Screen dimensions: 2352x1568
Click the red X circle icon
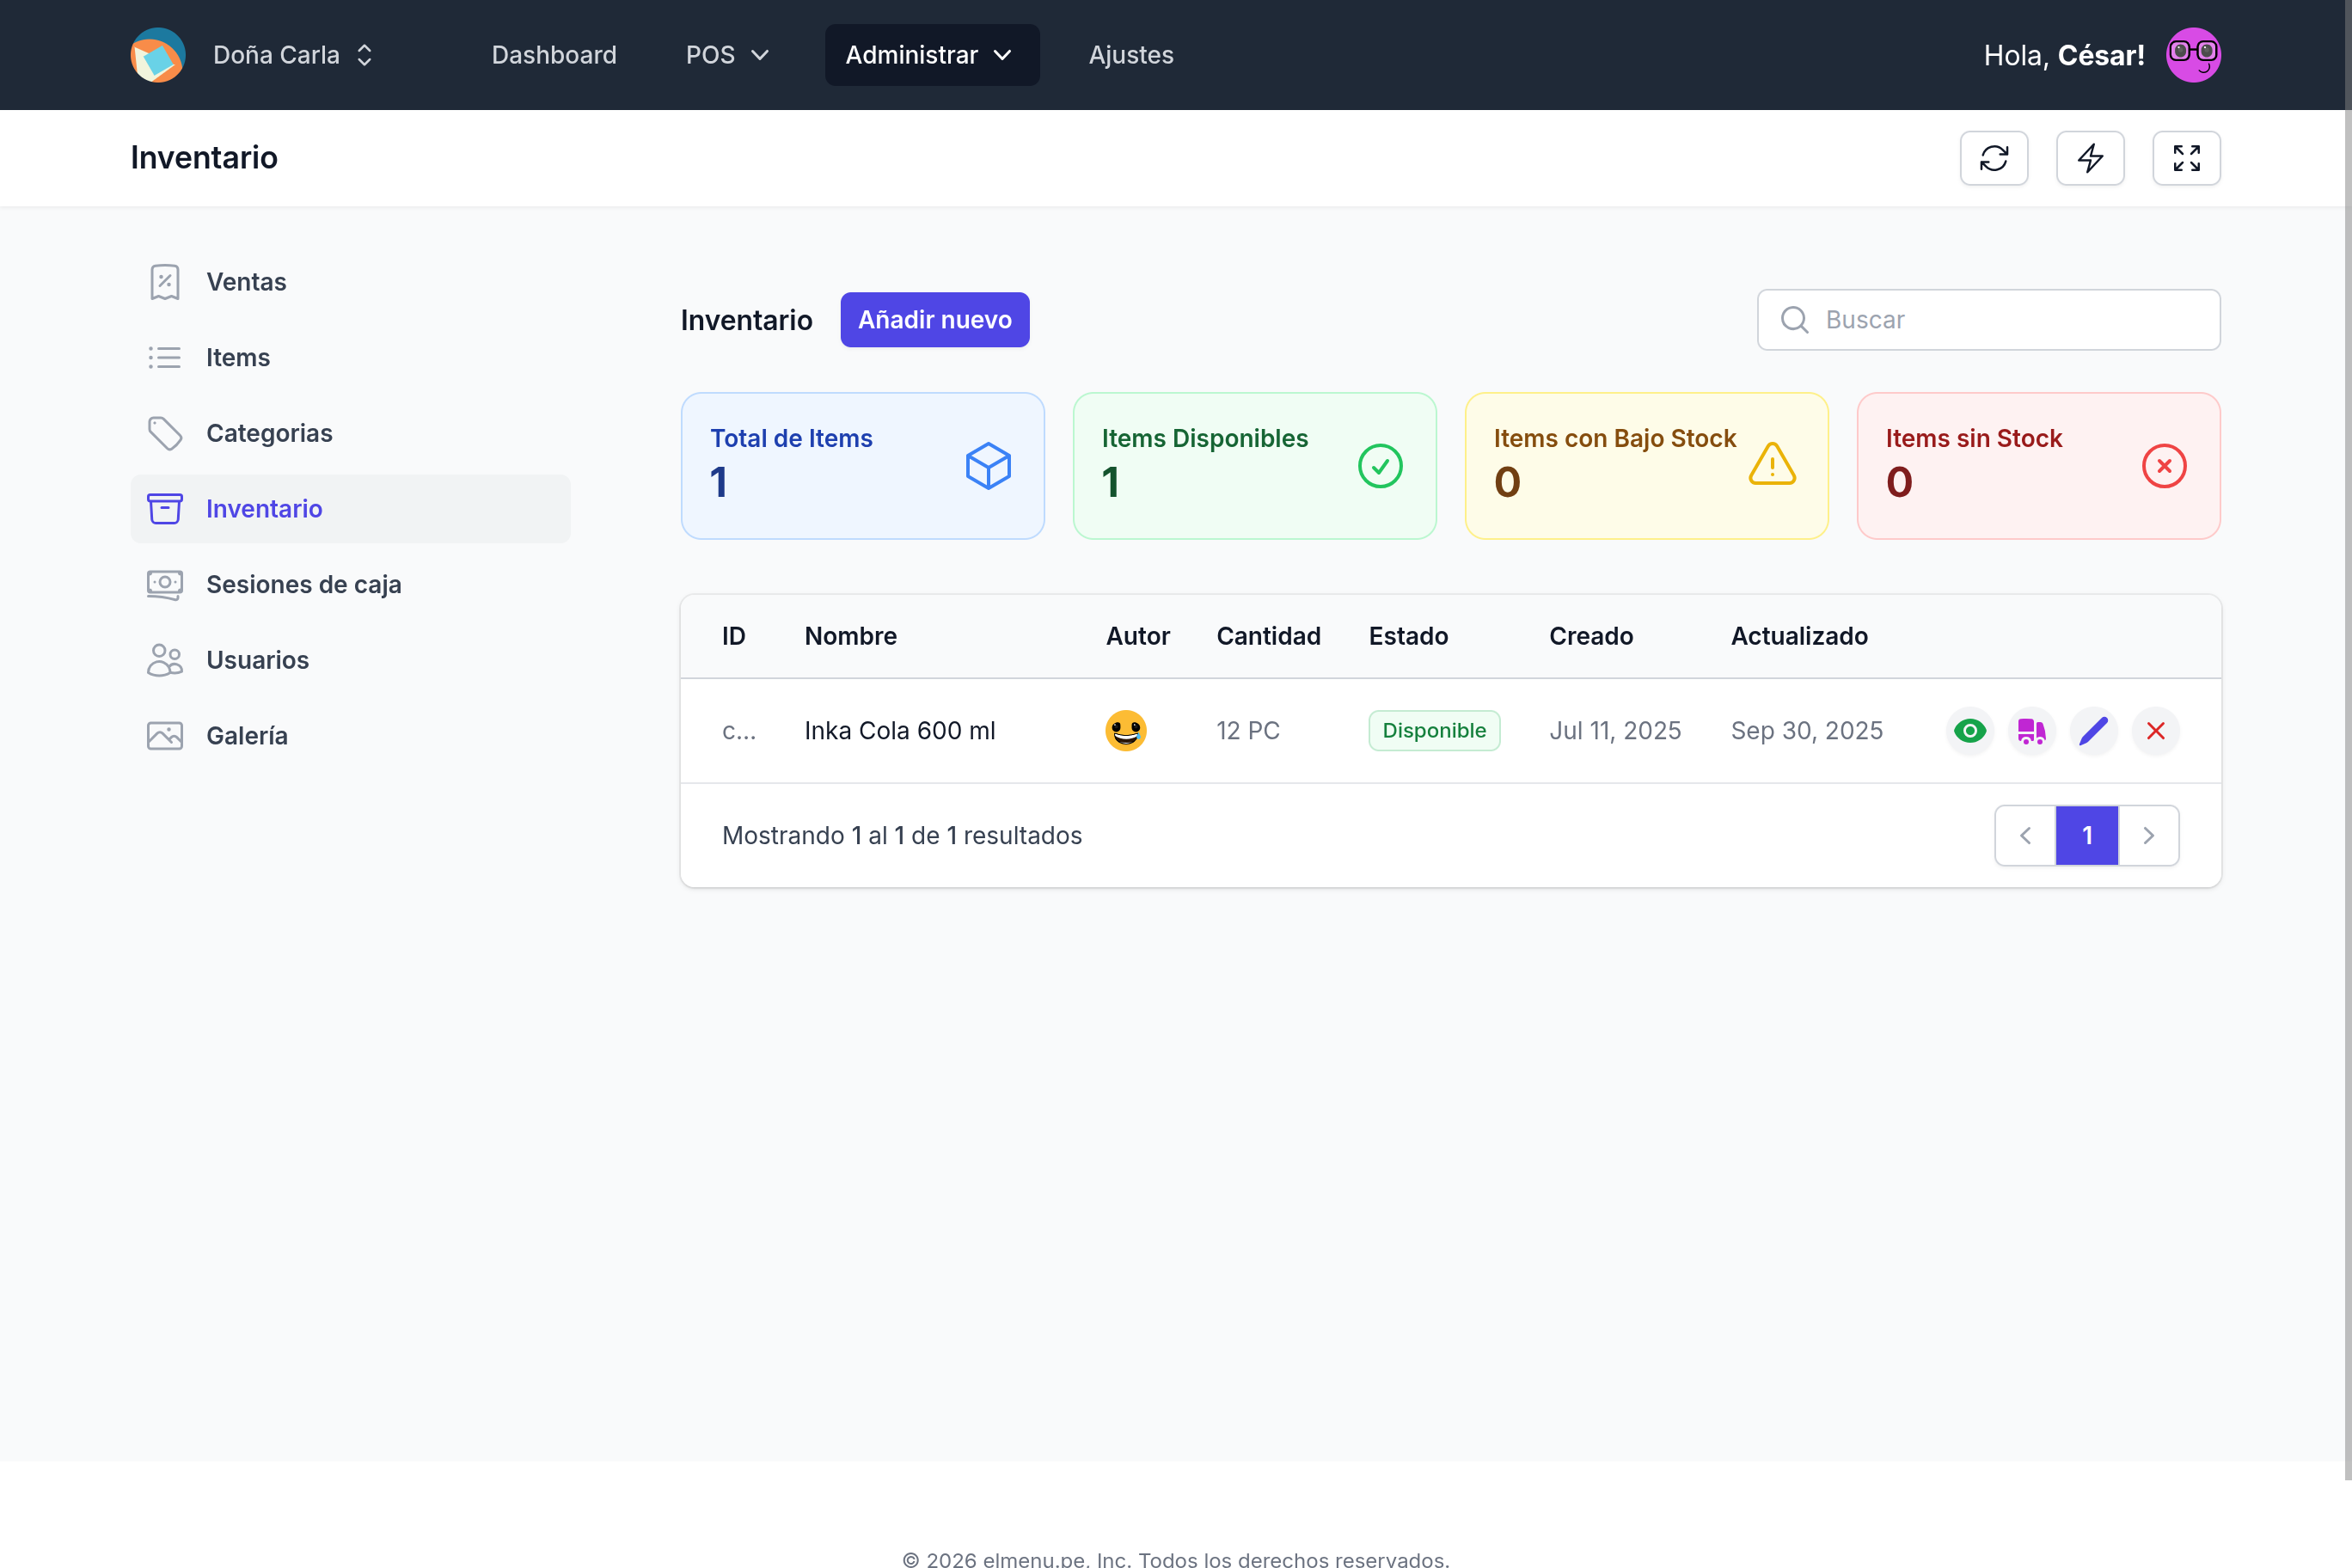[x=2164, y=466]
